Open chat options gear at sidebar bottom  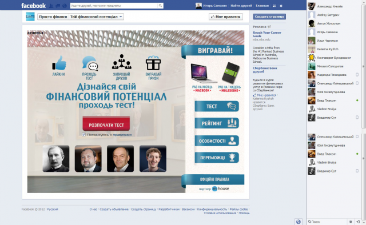pyautogui.click(x=351, y=222)
